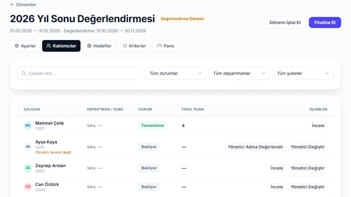The height and width of the screenshot is (197, 351).
Task: Click the checklist icon on Kriterler tab
Action: tap(125, 46)
